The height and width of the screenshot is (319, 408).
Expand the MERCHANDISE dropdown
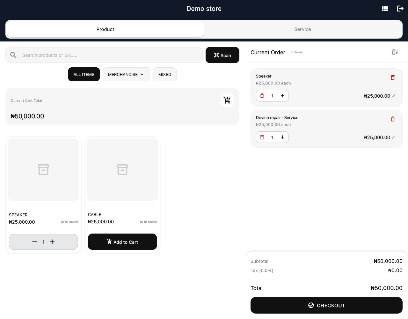click(126, 74)
